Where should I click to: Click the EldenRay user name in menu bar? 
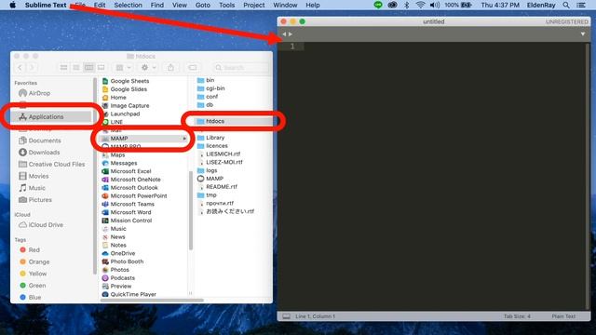click(x=541, y=5)
